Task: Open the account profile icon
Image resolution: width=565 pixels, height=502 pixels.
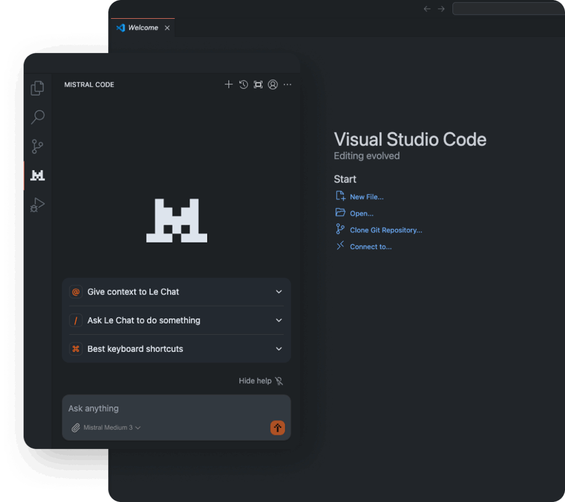Action: [x=273, y=84]
